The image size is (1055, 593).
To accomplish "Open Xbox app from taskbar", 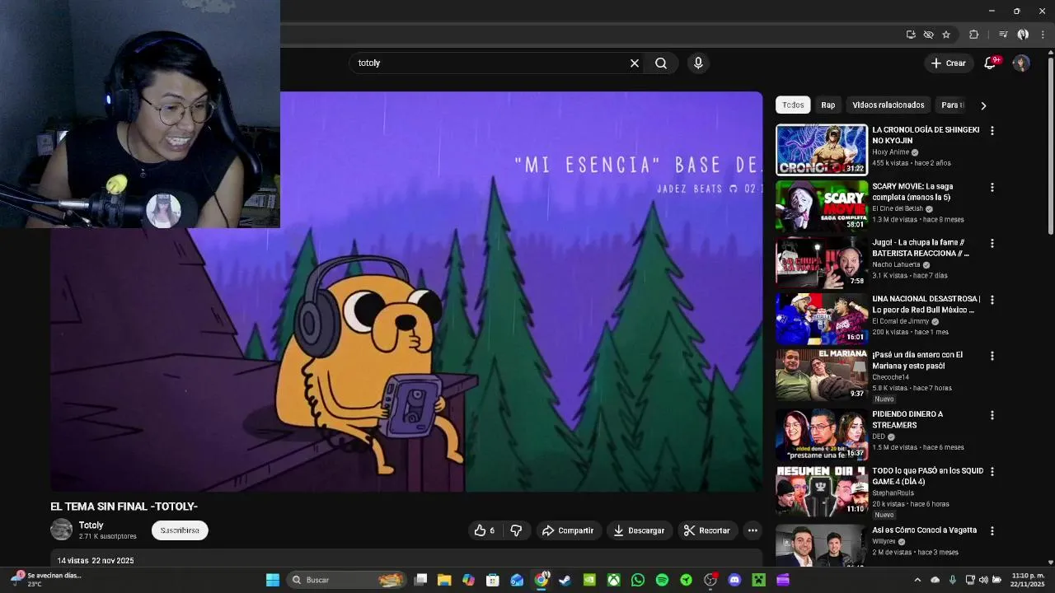I will click(x=613, y=580).
